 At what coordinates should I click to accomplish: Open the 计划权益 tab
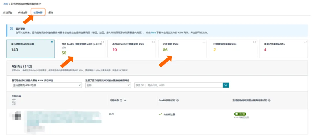(8, 12)
